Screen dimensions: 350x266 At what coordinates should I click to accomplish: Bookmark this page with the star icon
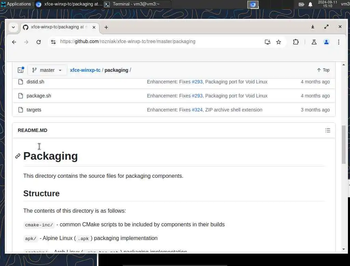[x=279, y=42]
